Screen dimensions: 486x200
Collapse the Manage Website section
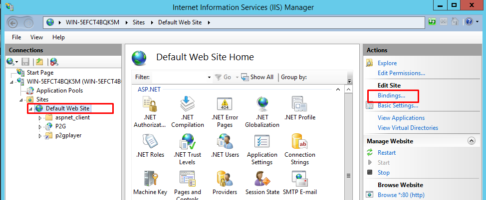point(471,141)
